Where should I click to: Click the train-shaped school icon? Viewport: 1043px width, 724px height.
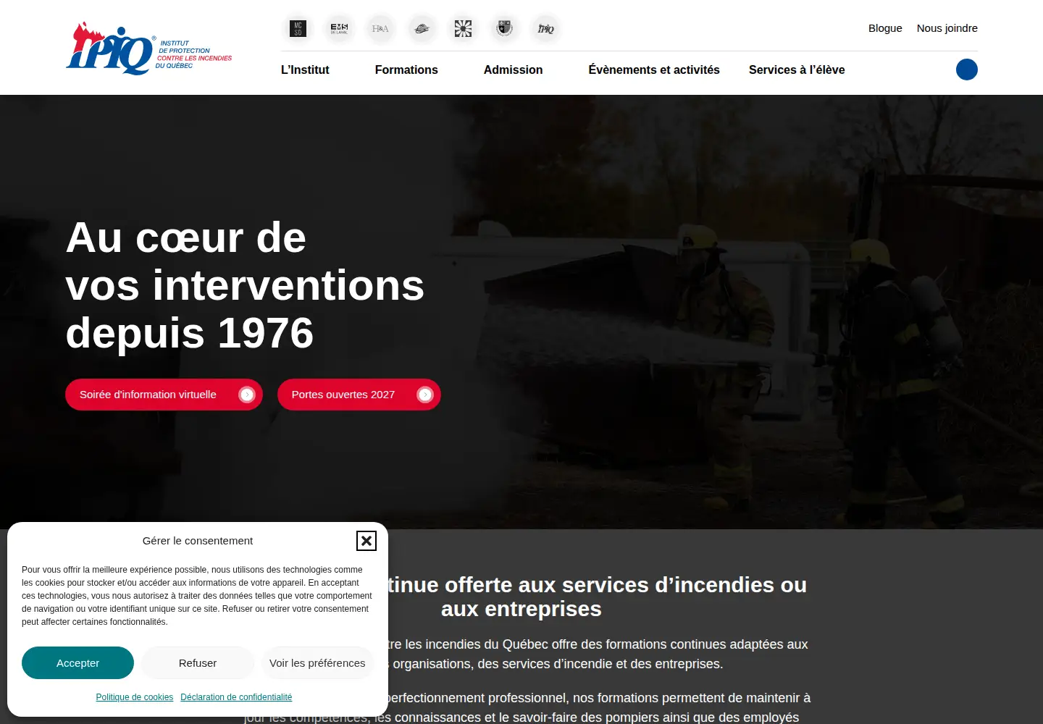(422, 29)
